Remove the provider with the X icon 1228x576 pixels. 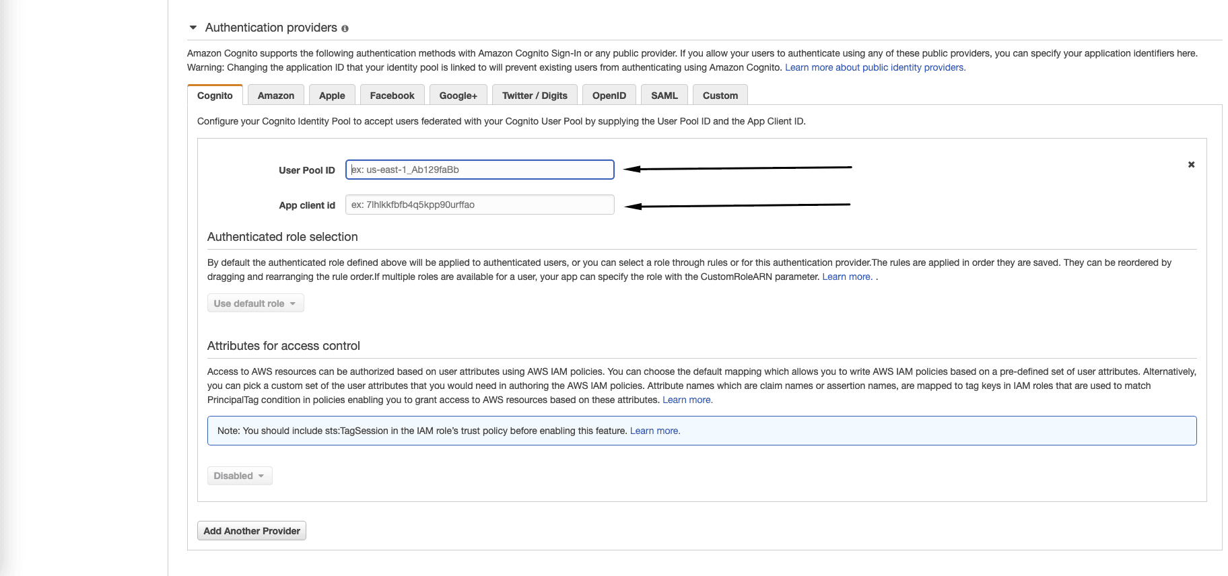[1191, 164]
